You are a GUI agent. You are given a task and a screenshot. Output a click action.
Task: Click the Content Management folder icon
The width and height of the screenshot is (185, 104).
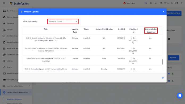coord(4,80)
